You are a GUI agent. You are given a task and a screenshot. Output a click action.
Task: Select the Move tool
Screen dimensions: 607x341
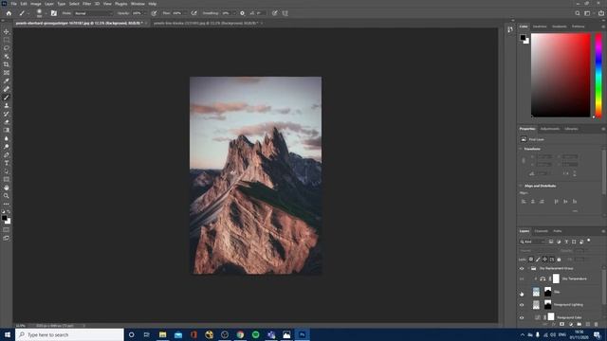[x=7, y=31]
